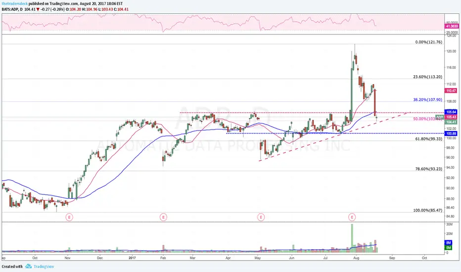Click the O:104.20 open value in the header
The image size is (461, 272).
(73, 9)
